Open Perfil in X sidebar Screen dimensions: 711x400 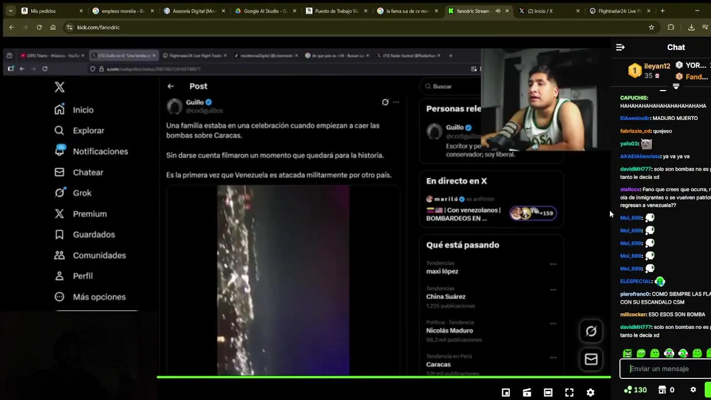tap(73, 276)
